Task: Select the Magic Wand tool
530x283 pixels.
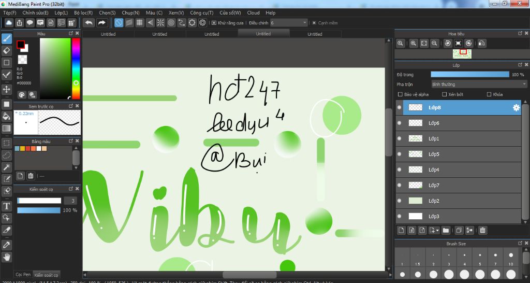Action: click(7, 167)
